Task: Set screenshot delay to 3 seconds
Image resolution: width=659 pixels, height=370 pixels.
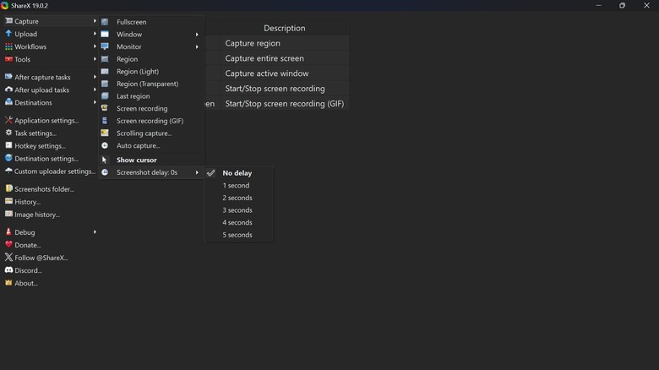Action: point(239,210)
